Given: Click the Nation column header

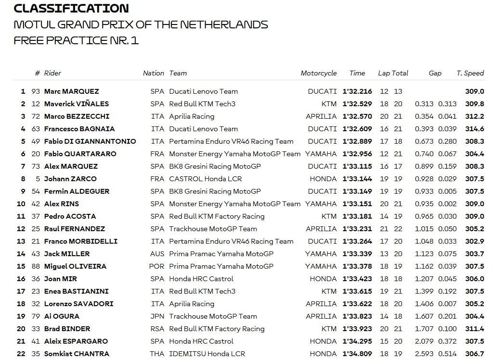Looking at the screenshot, I should [x=154, y=73].
